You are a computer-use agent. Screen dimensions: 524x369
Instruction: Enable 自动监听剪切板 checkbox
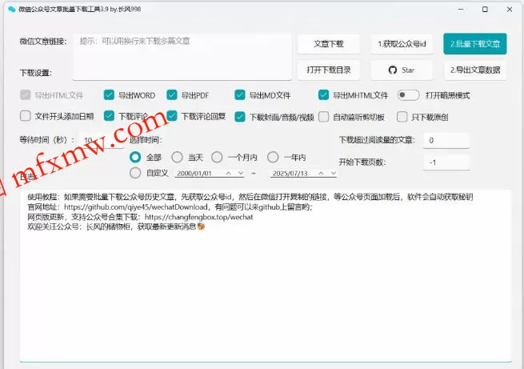[323, 117]
